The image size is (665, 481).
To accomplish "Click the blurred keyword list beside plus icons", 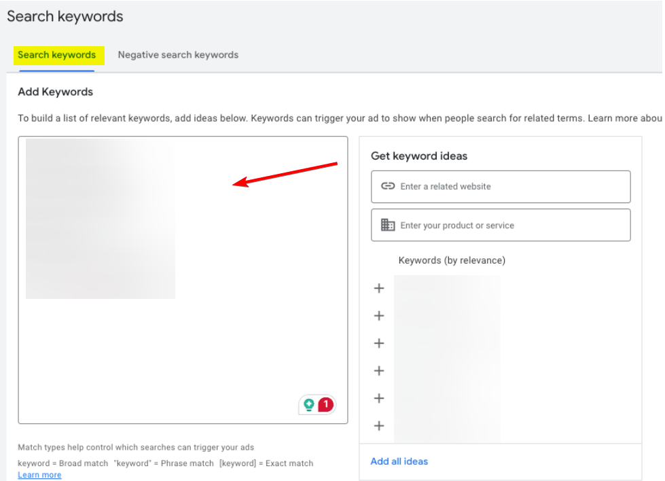I will tap(447, 357).
